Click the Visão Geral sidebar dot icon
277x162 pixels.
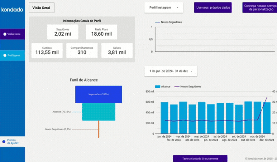coord(5,34)
